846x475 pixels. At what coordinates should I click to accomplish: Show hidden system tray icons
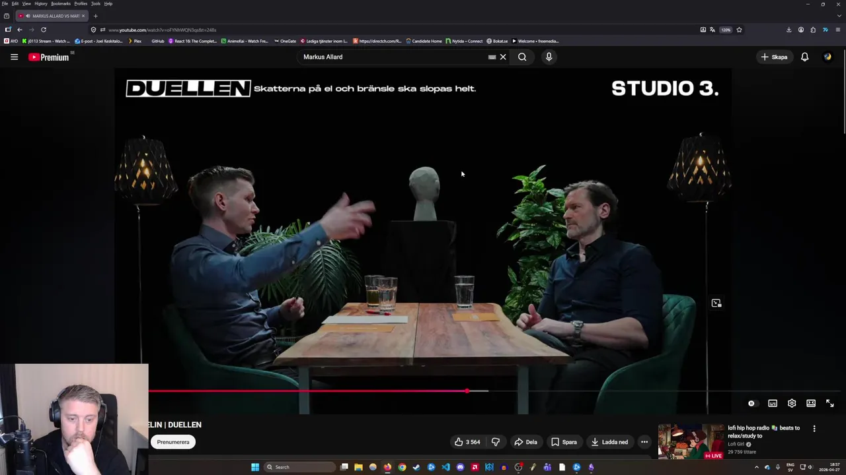757,467
